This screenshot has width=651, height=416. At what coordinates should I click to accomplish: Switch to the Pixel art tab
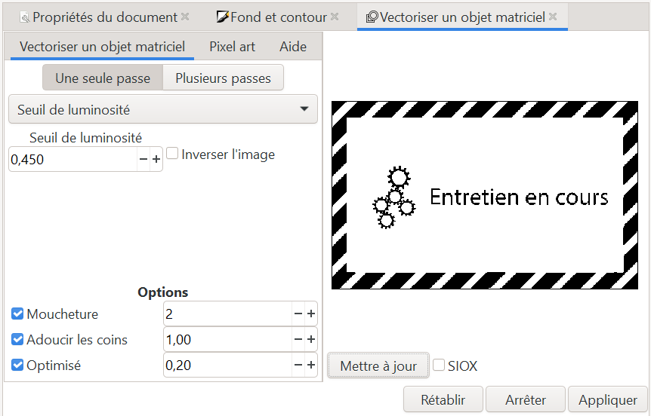click(x=232, y=47)
